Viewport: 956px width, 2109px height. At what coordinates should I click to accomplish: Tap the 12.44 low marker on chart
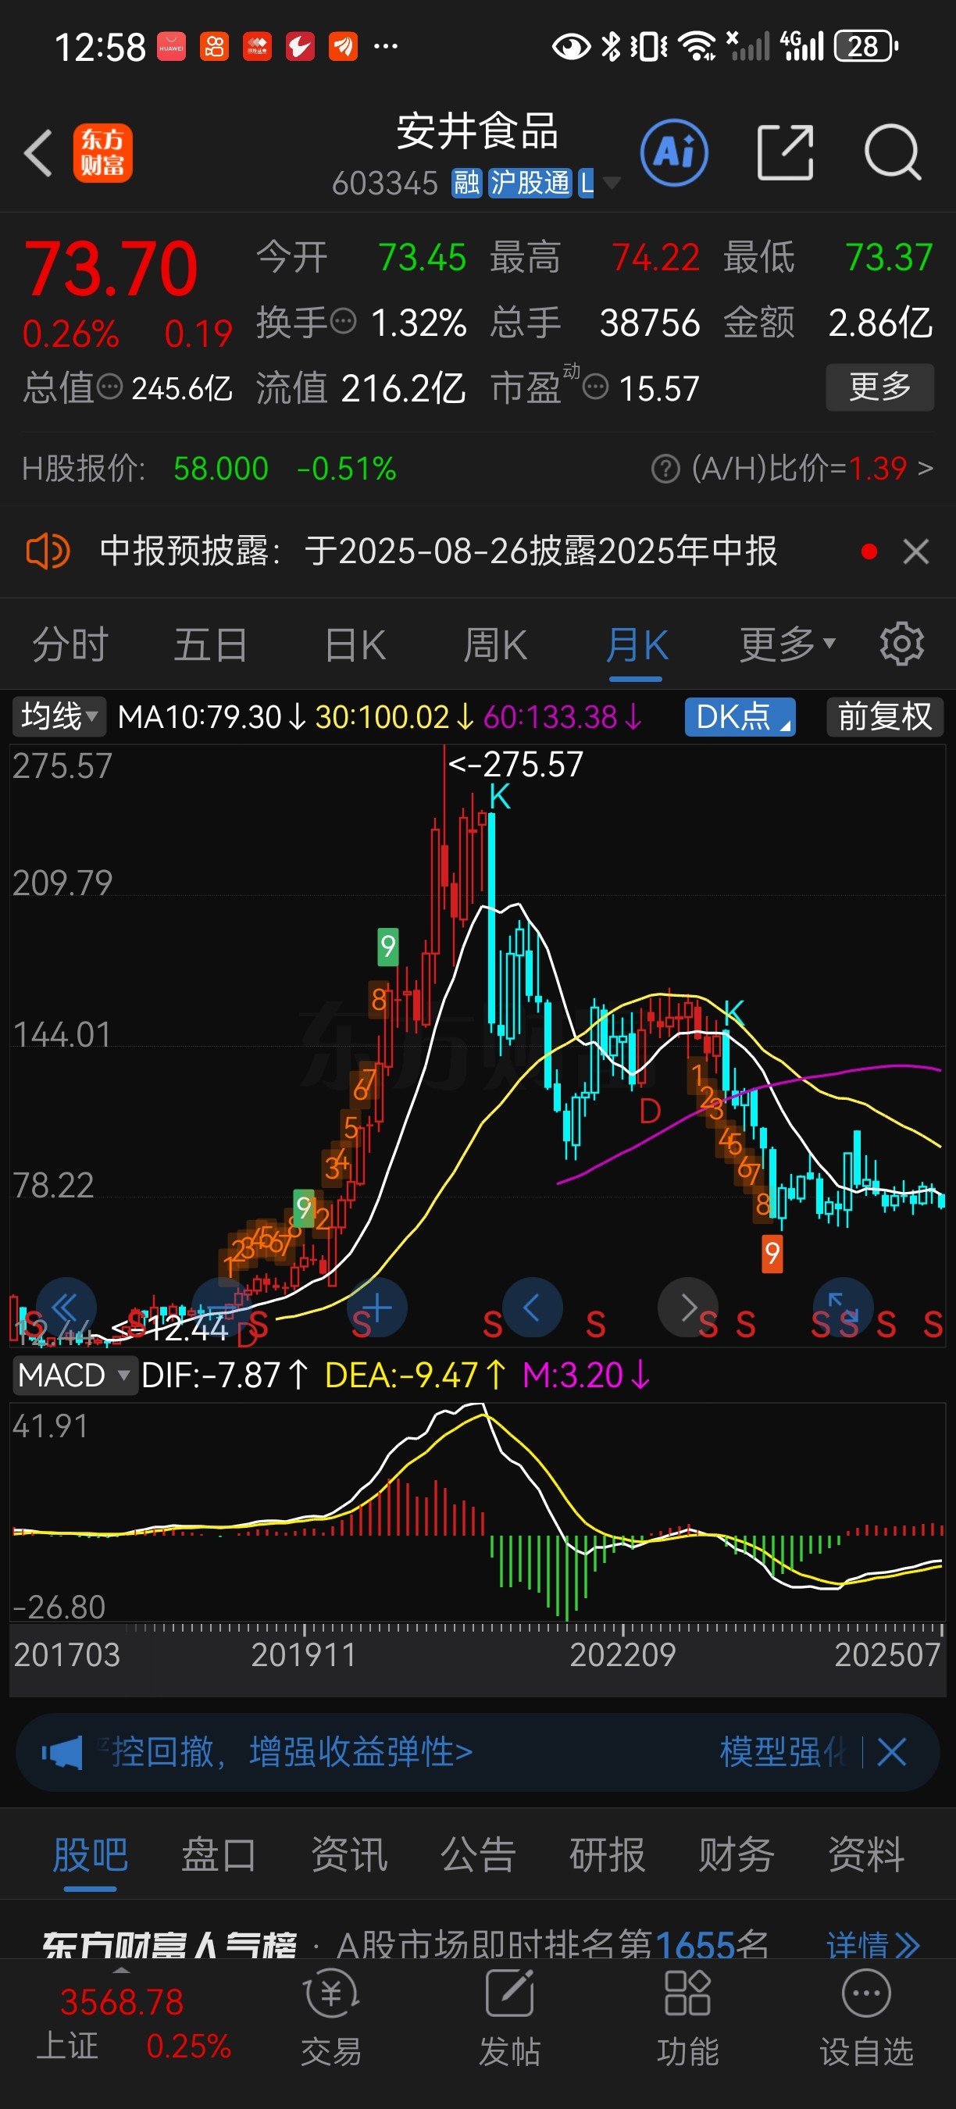click(170, 1328)
